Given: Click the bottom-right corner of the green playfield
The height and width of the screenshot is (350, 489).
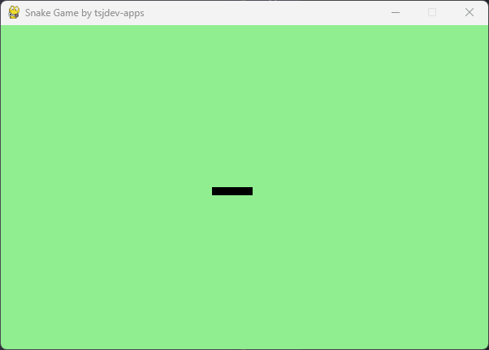Looking at the screenshot, I should 484,344.
